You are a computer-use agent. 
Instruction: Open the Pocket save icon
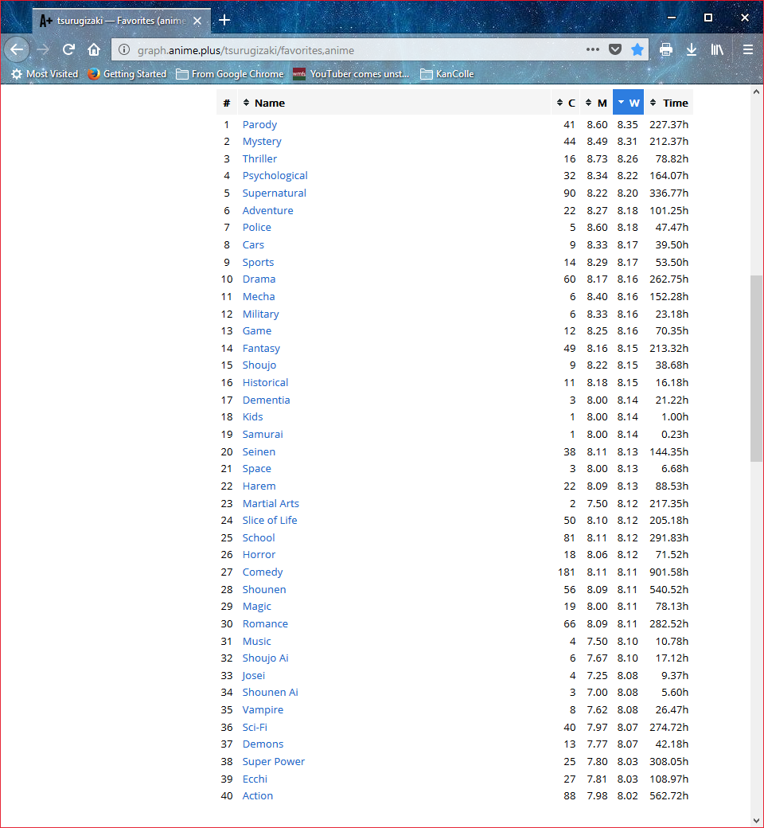point(615,49)
